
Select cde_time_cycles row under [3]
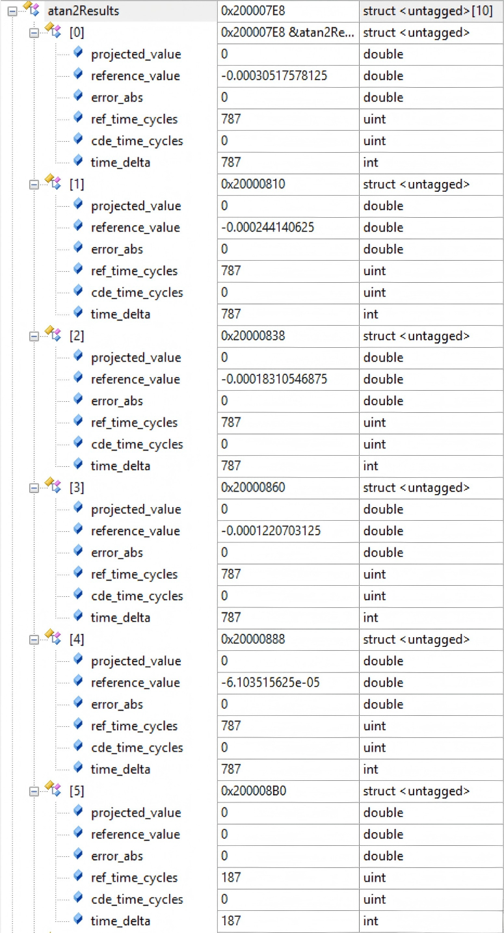pyautogui.click(x=137, y=596)
